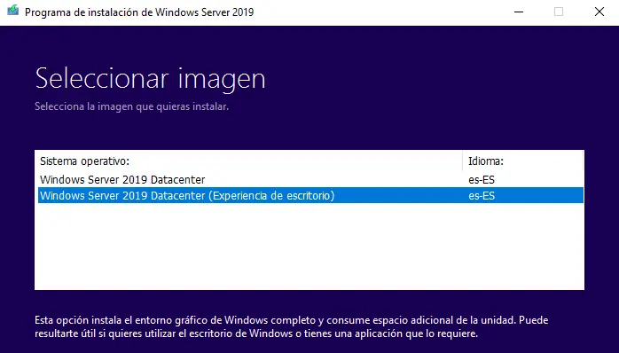Click the title bar text Programa de instalación

[x=139, y=12]
